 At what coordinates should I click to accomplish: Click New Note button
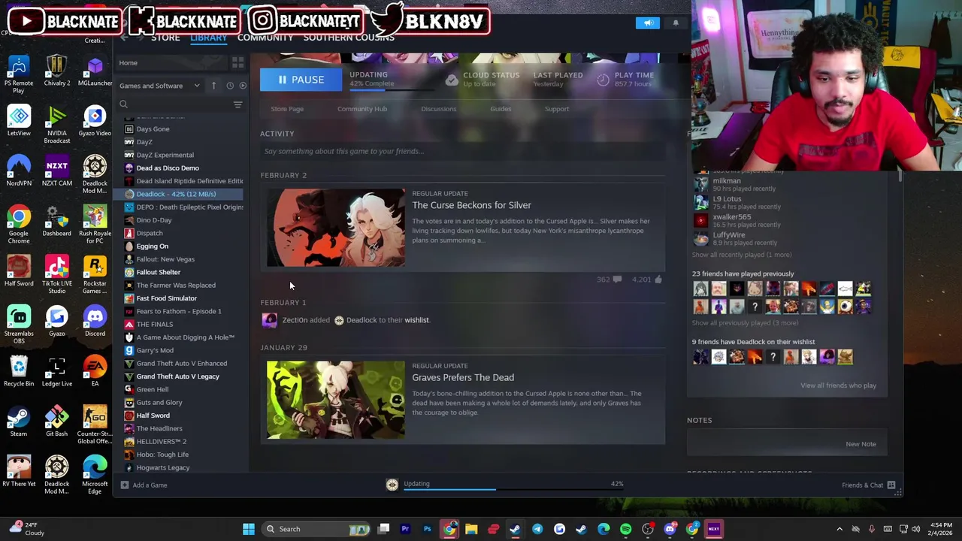(861, 444)
